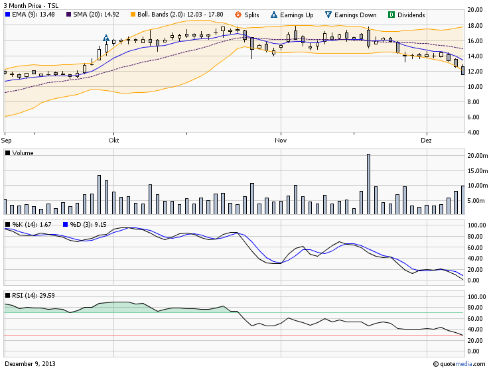Click the '3 Month Price - TSL' chart title
Viewport: 491px width, 370px height.
click(x=30, y=5)
